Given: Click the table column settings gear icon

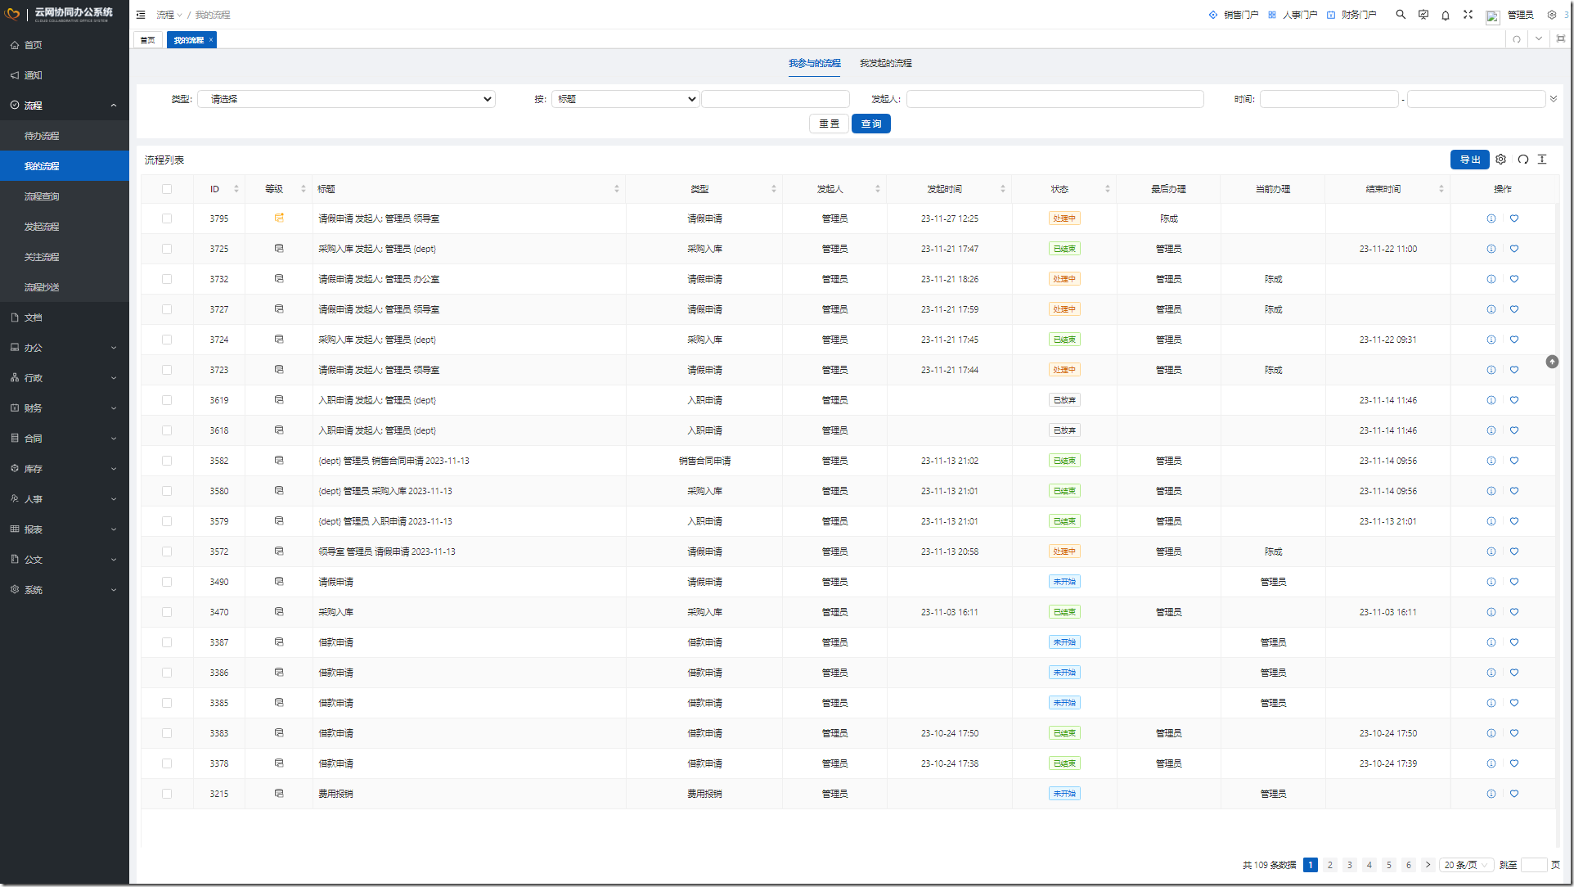Looking at the screenshot, I should click(x=1501, y=160).
